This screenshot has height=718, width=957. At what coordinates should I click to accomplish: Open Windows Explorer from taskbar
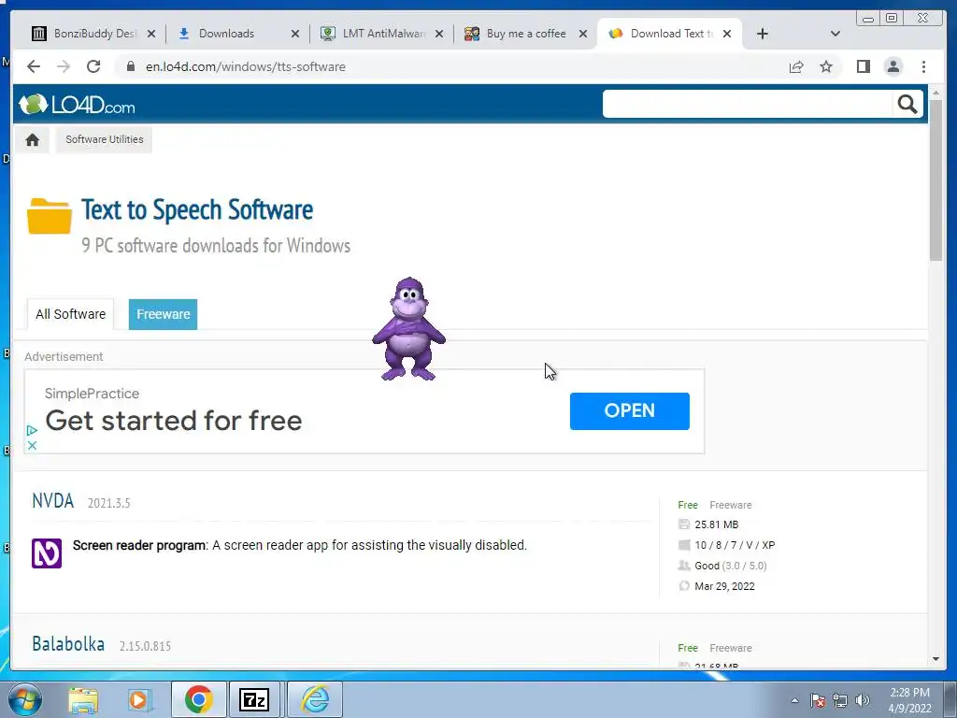[83, 699]
